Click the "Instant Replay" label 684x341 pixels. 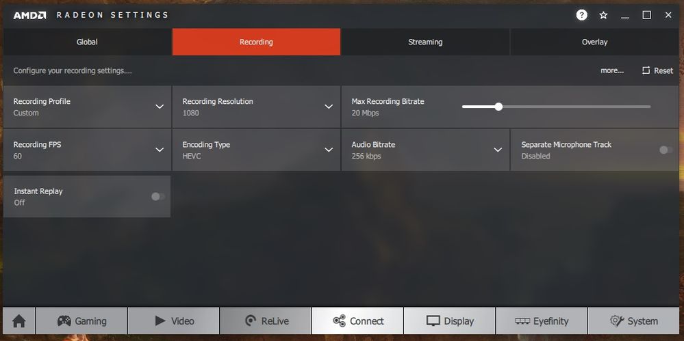click(x=38, y=191)
